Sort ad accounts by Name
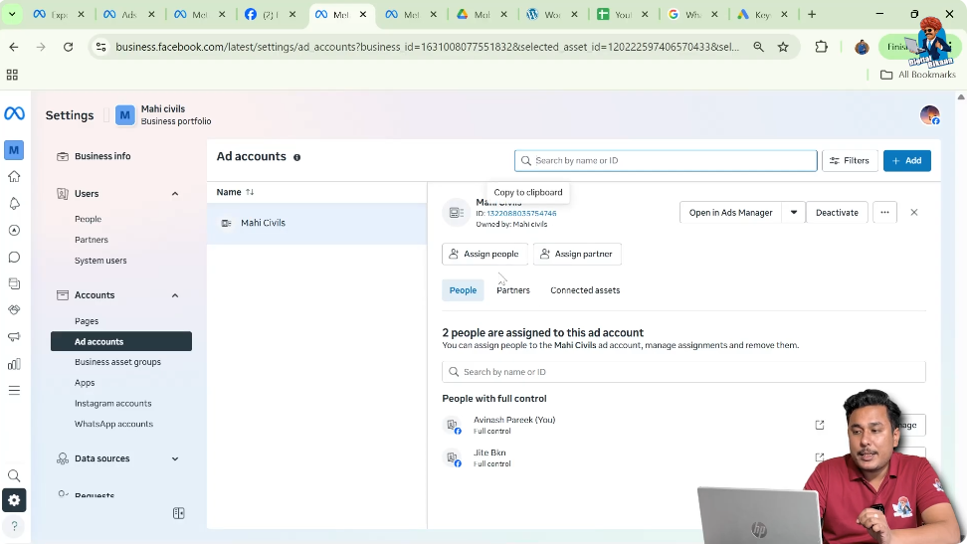969x545 pixels. pos(236,192)
